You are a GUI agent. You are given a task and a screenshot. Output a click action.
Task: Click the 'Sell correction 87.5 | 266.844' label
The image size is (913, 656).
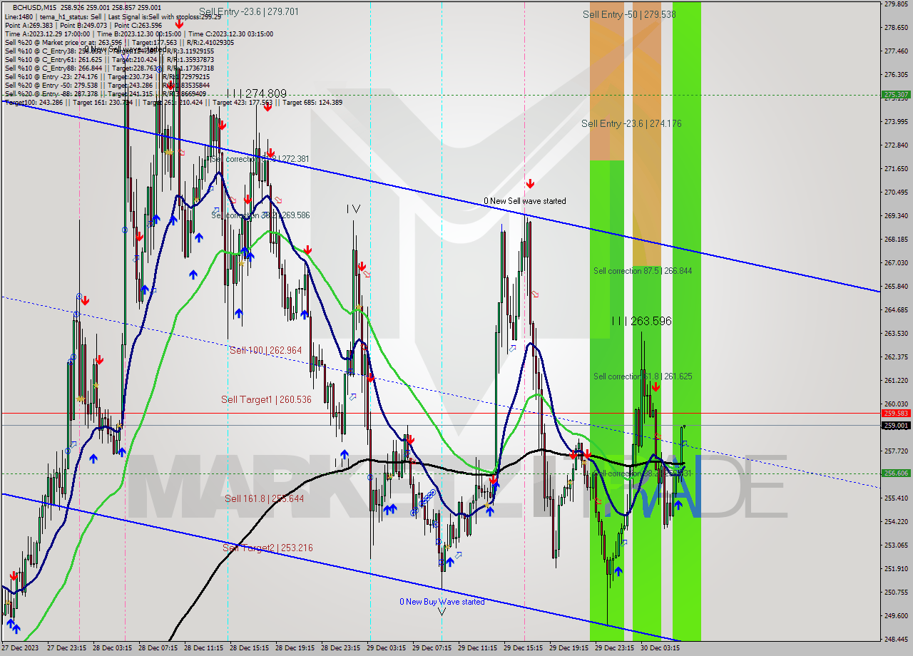pos(643,271)
